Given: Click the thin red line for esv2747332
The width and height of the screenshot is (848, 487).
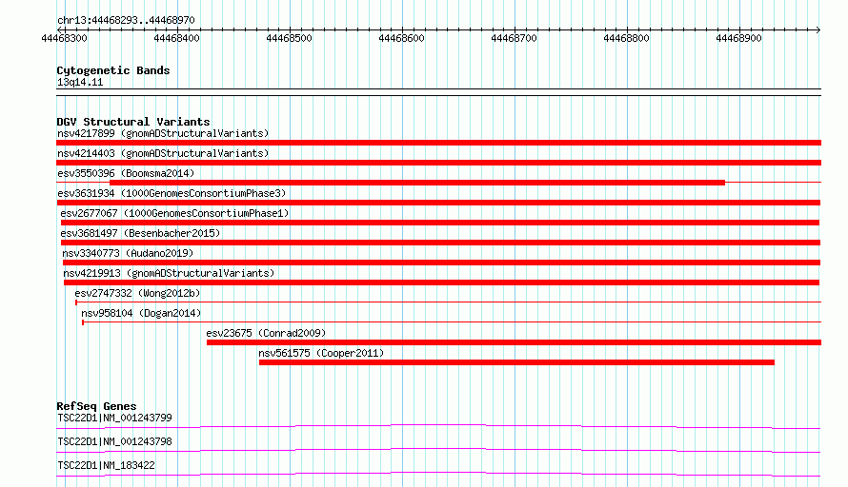Looking at the screenshot, I should click(x=449, y=302).
